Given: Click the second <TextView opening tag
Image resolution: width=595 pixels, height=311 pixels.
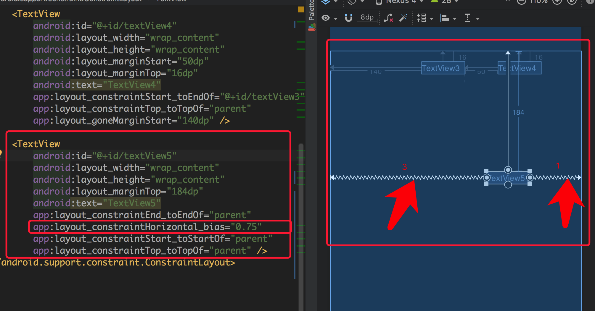Looking at the screenshot, I should click(x=36, y=144).
